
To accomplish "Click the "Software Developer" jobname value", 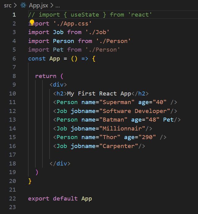I will click(135, 111).
